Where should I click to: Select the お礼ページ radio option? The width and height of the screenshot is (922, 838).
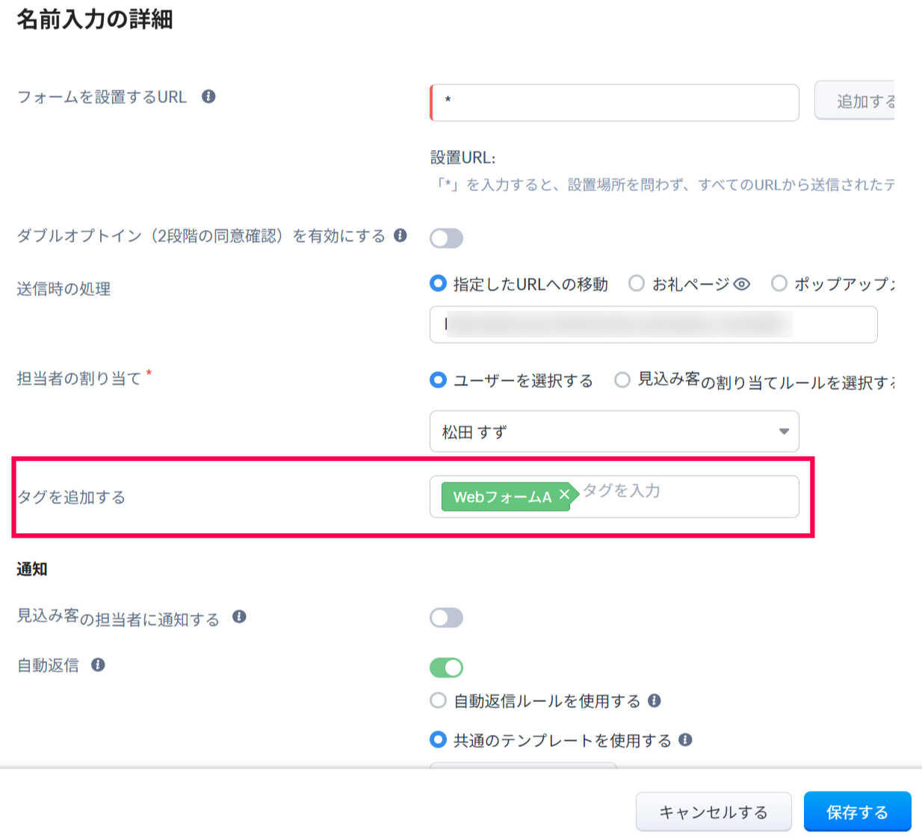point(637,284)
